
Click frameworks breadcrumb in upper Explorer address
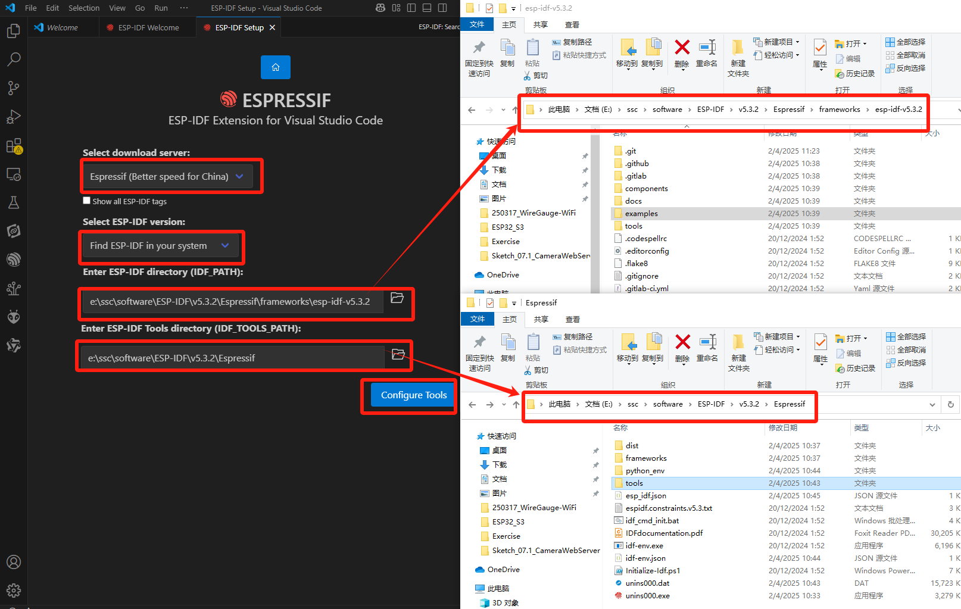[840, 110]
